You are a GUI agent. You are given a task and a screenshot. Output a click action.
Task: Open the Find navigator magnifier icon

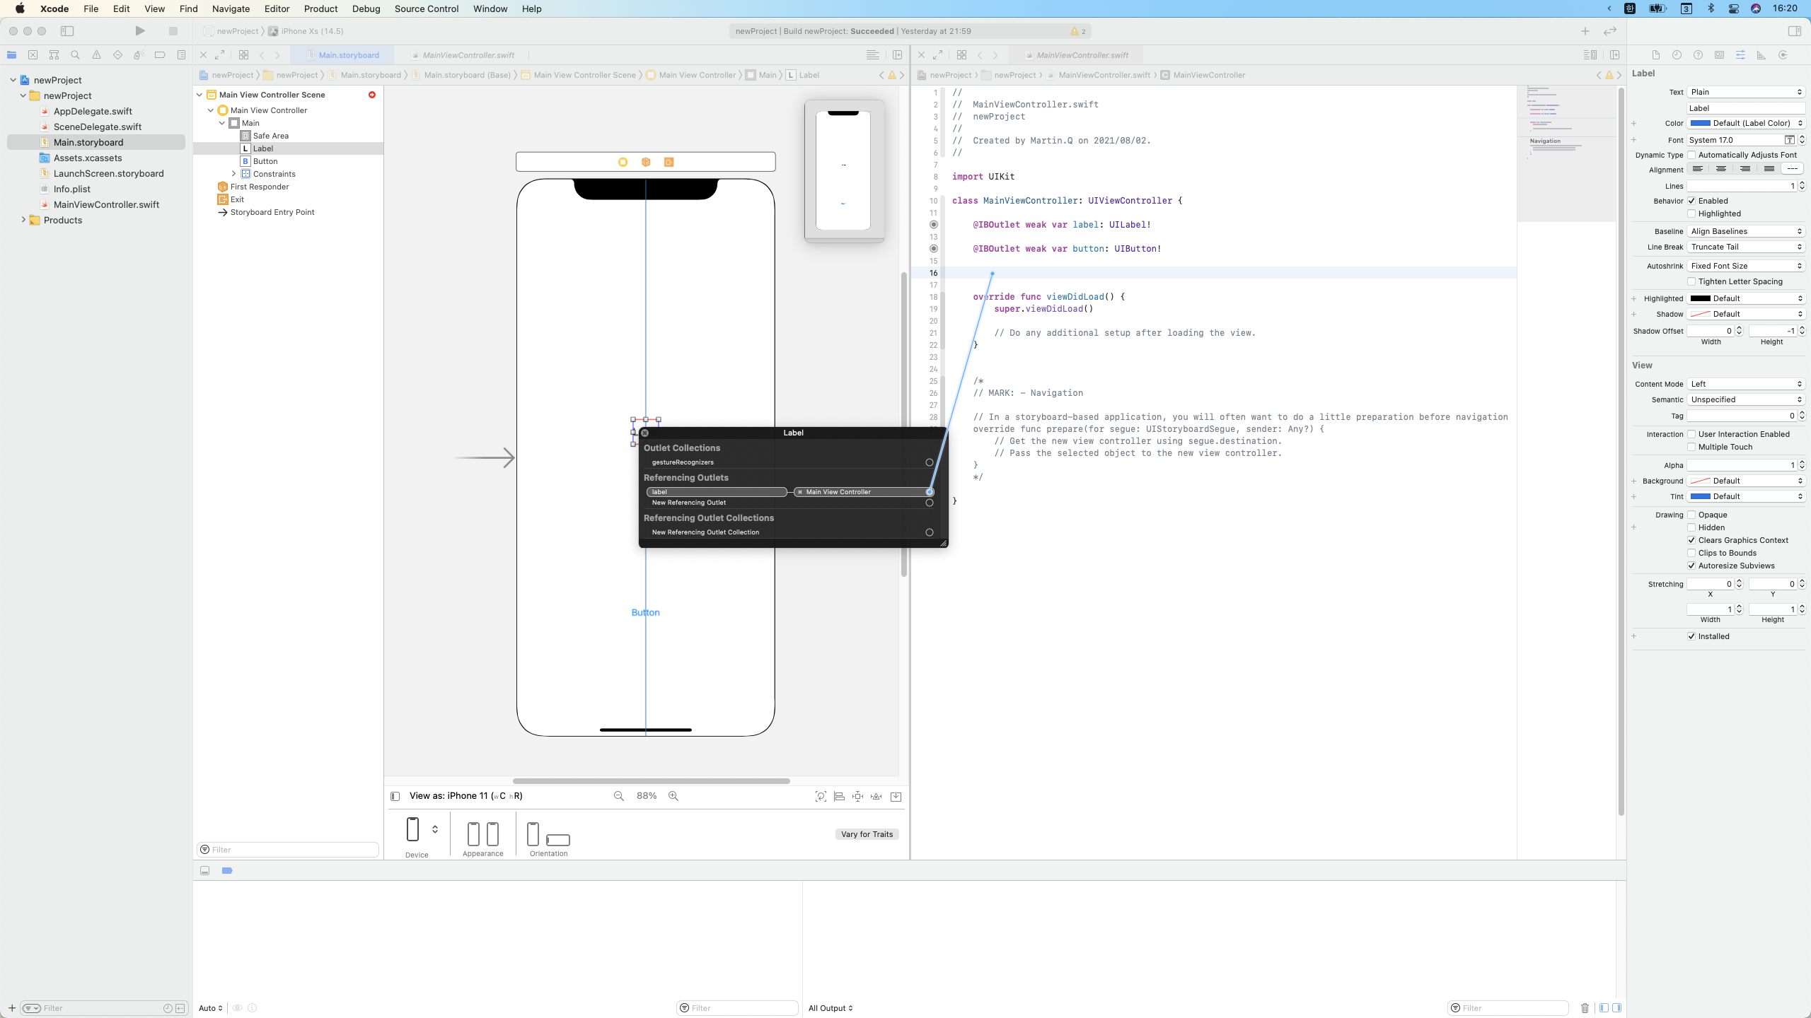point(75,55)
